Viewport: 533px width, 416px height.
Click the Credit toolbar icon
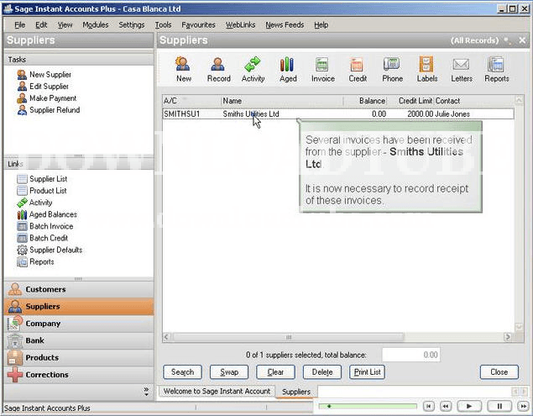[358, 70]
